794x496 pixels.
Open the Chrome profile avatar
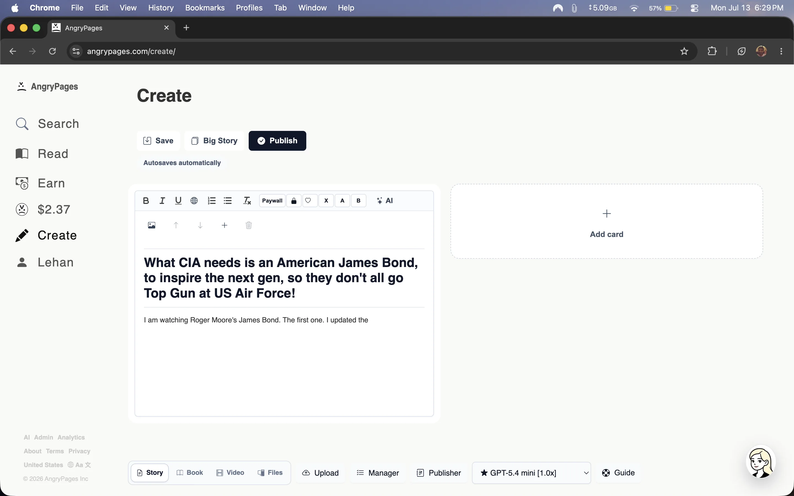[x=761, y=51]
